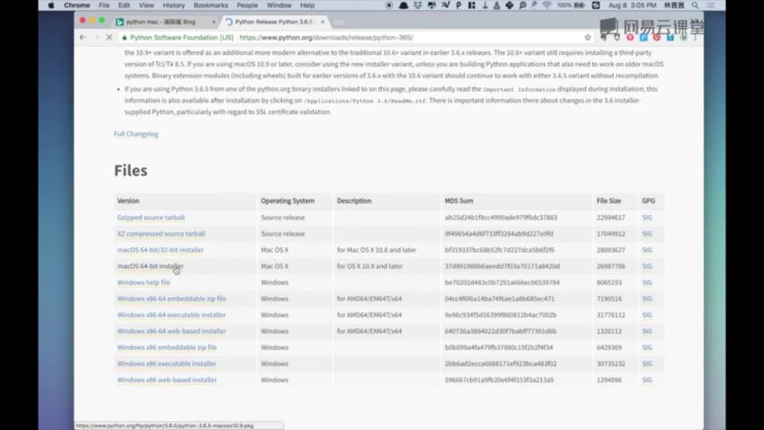
Task: Select file size 22994617
Action: 610,218
